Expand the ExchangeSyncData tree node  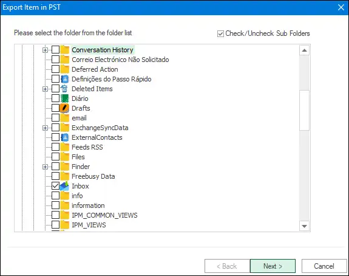click(x=45, y=128)
